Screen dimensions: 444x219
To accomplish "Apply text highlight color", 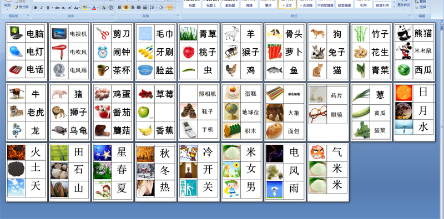I will 85,8.
